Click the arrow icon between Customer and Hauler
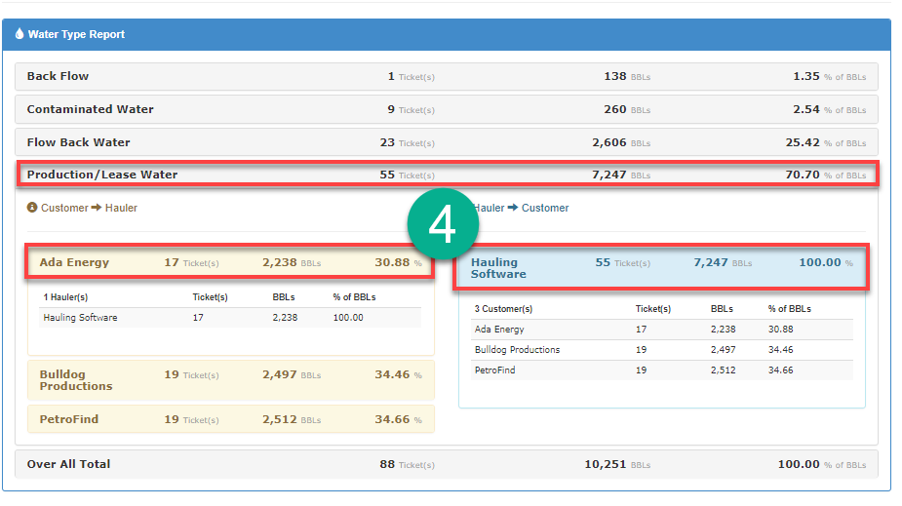This screenshot has height=506, width=902. click(97, 207)
